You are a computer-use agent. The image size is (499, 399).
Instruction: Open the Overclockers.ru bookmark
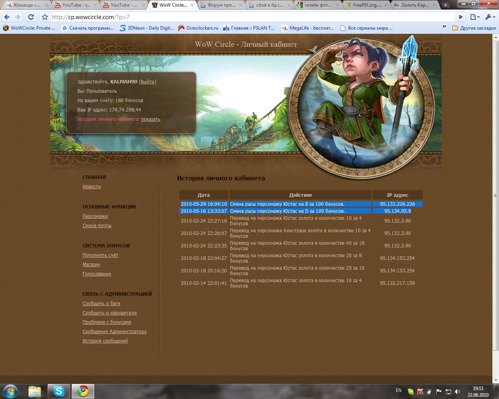click(198, 28)
